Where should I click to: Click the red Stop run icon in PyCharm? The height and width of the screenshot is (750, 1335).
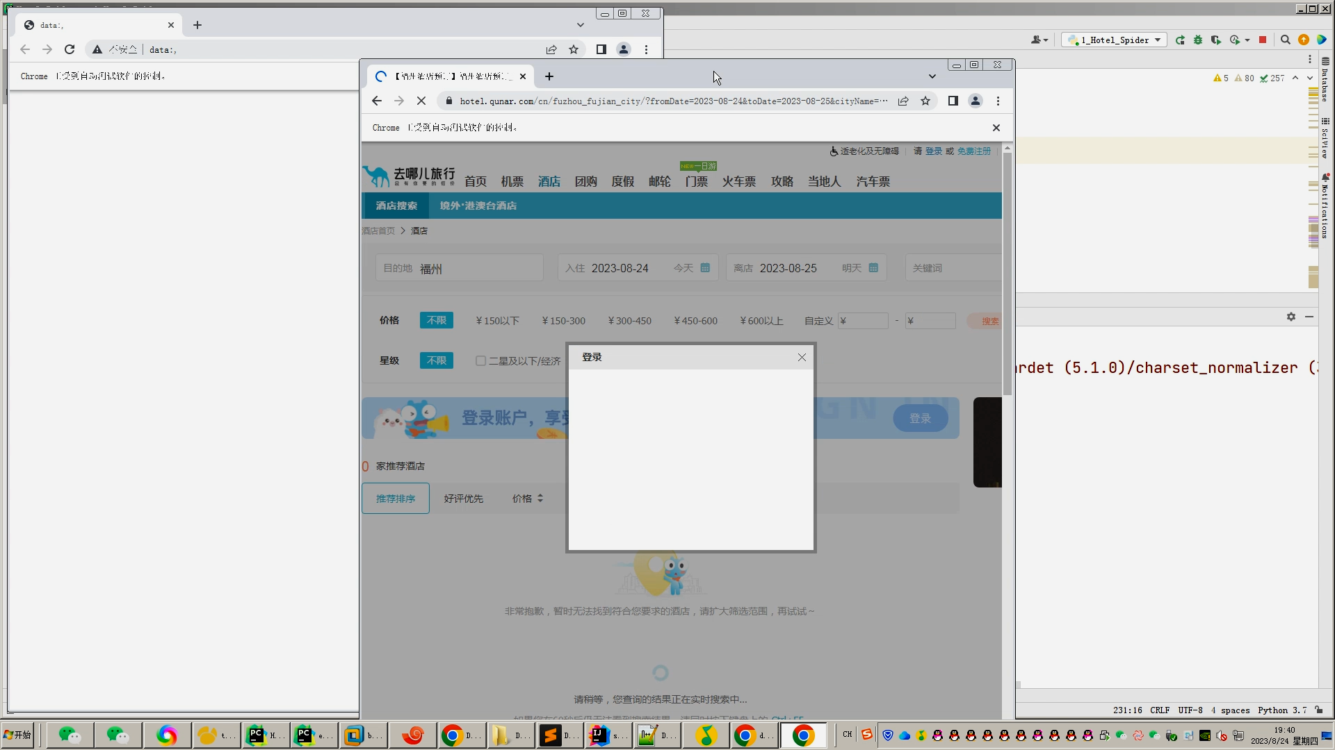point(1263,40)
